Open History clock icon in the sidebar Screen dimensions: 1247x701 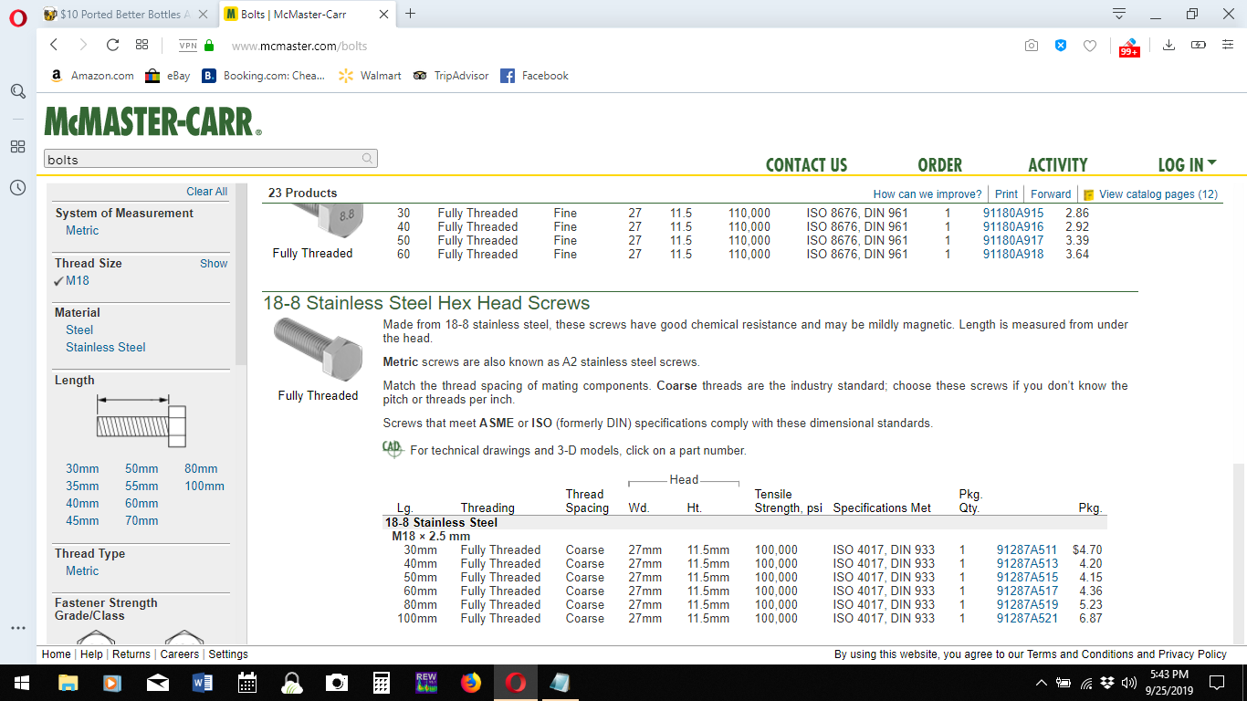(17, 187)
